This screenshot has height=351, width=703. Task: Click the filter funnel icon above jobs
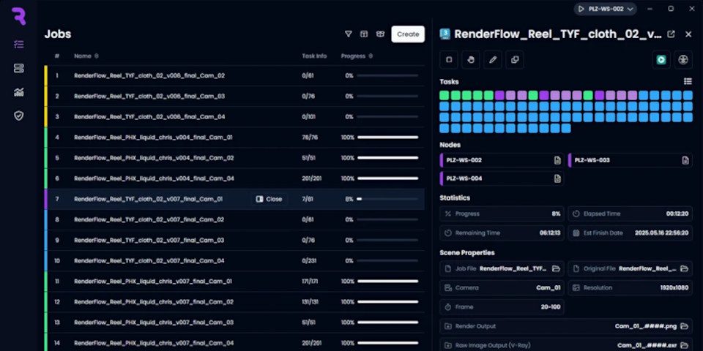(349, 34)
